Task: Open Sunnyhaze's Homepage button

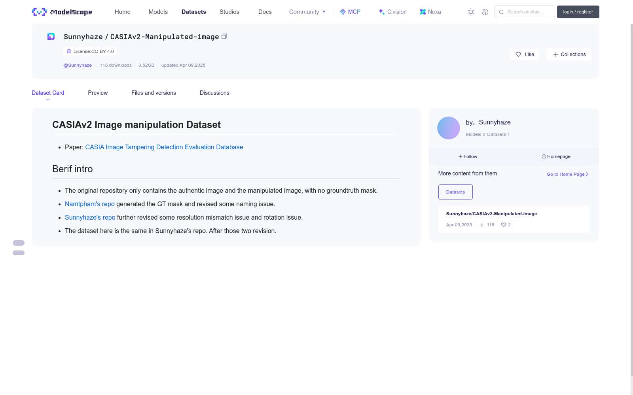Action: coord(556,156)
